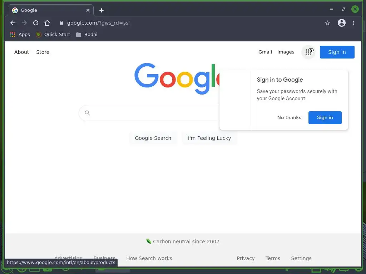The height and width of the screenshot is (274, 366).
Task: Click Sign in inside the popup
Action: [x=325, y=118]
